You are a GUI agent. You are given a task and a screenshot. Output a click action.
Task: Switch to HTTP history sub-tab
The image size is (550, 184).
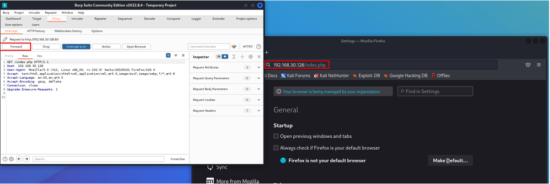coord(36,31)
